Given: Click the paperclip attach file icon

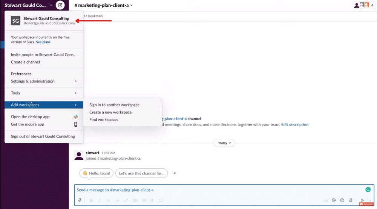Looking at the screenshot, I should 351,200.
